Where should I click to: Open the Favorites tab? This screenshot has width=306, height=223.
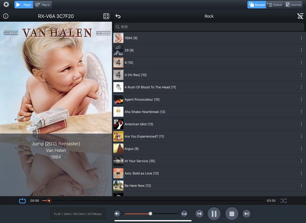293,4
